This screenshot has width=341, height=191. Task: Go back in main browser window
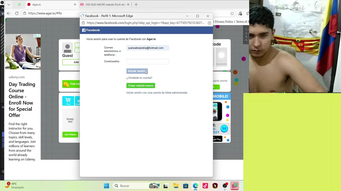pyautogui.click(x=9, y=13)
